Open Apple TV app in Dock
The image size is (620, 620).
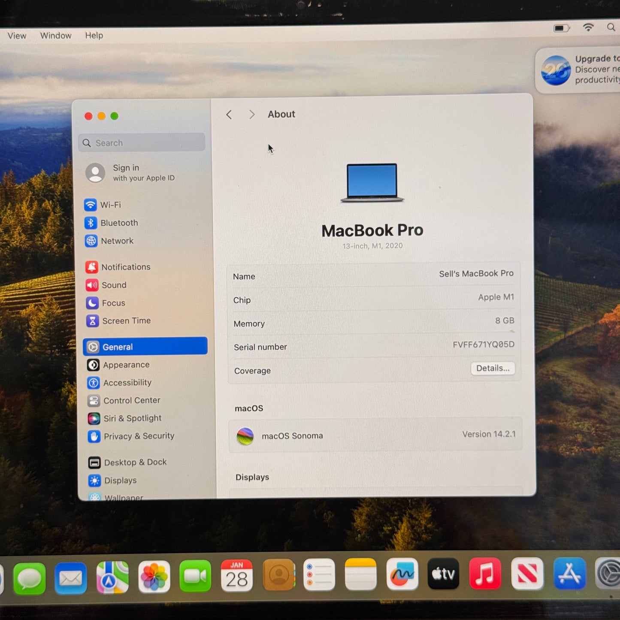443,574
